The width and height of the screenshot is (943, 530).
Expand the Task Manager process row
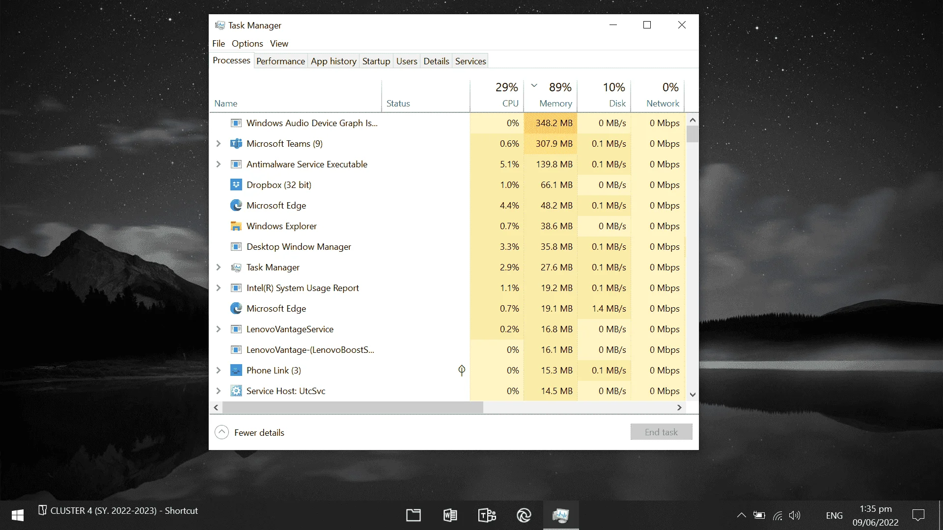219,267
